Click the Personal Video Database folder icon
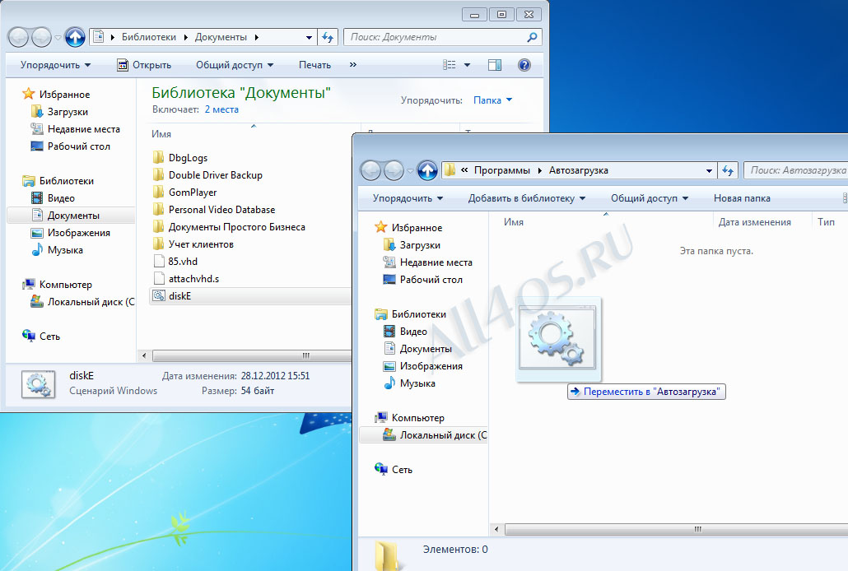The width and height of the screenshot is (848, 571). pos(158,209)
